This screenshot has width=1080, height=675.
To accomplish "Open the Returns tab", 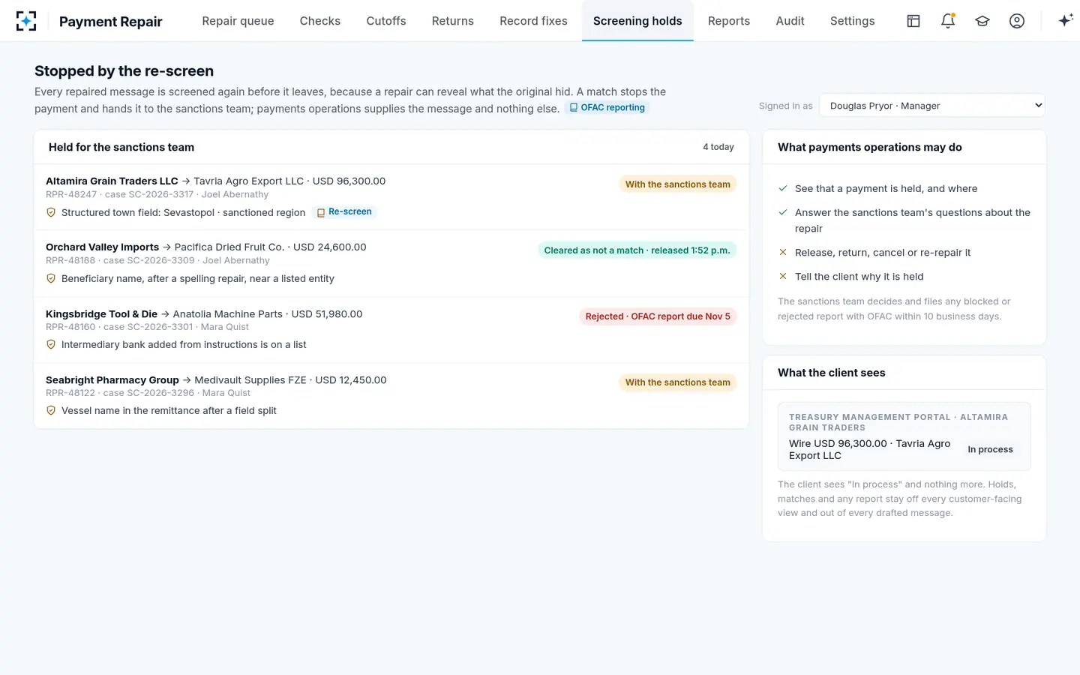I will click(x=453, y=21).
